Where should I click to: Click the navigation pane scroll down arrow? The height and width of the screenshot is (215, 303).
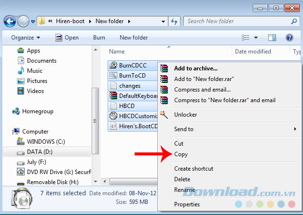click(96, 181)
